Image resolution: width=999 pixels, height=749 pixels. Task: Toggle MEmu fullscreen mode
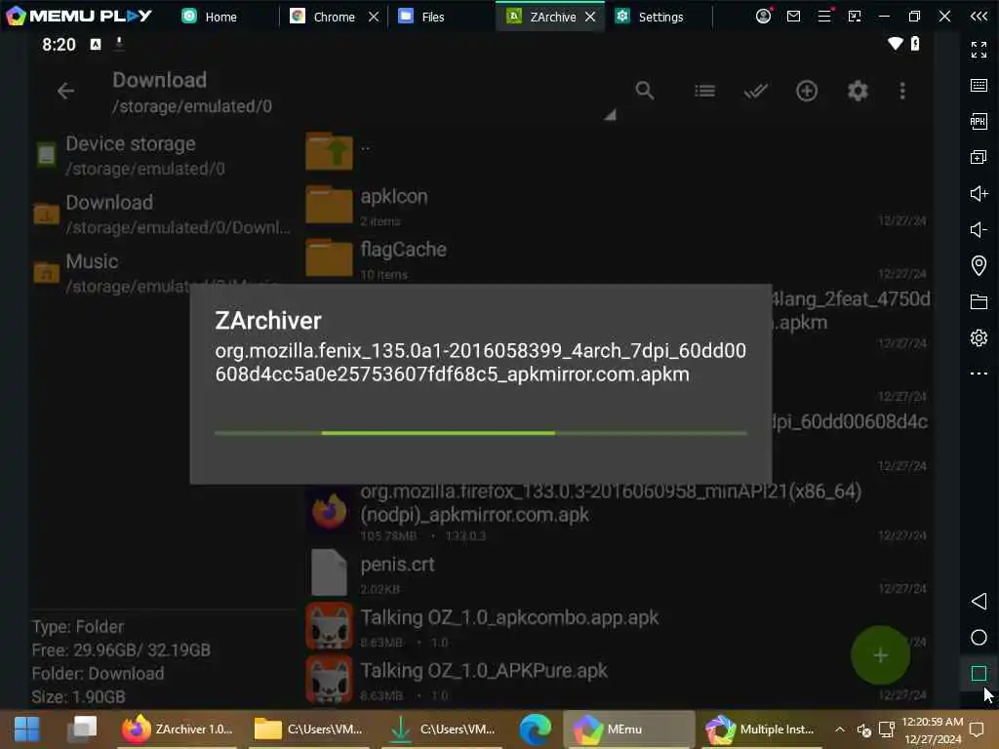coord(979,49)
